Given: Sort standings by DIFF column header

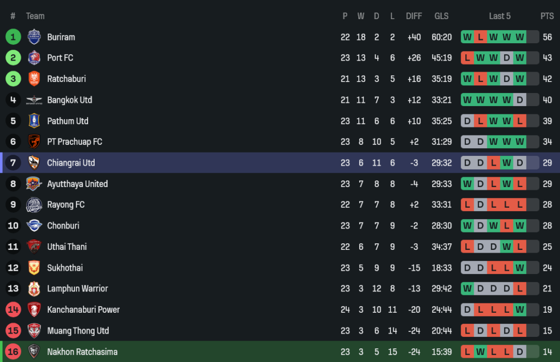Looking at the screenshot, I should click(x=414, y=16).
